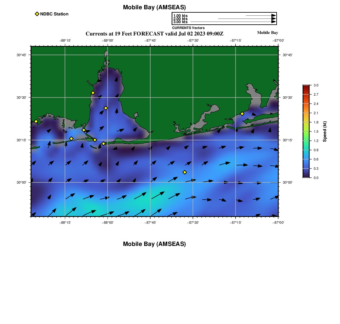Click the green 1.2 kt level on color bar
Image resolution: width=340 pixels, height=324 pixels.
point(306,141)
